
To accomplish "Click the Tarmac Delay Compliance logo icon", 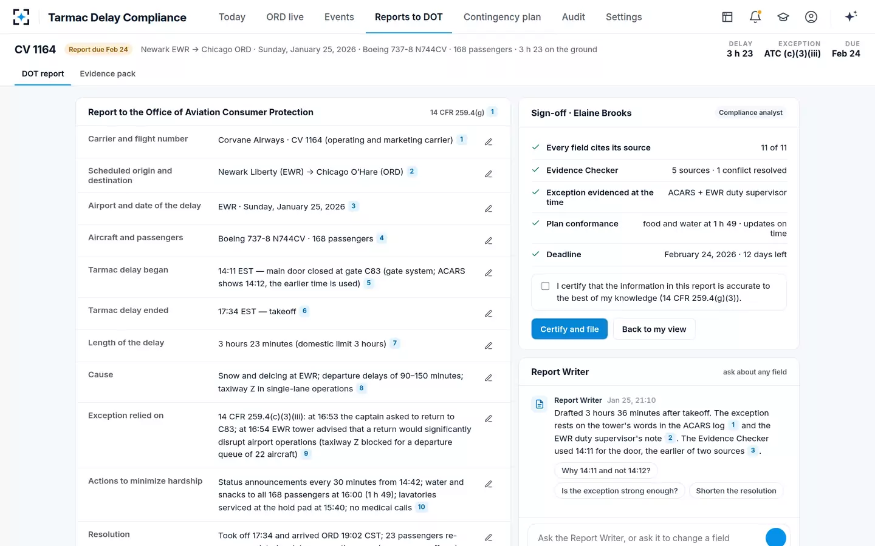I will click(x=21, y=17).
